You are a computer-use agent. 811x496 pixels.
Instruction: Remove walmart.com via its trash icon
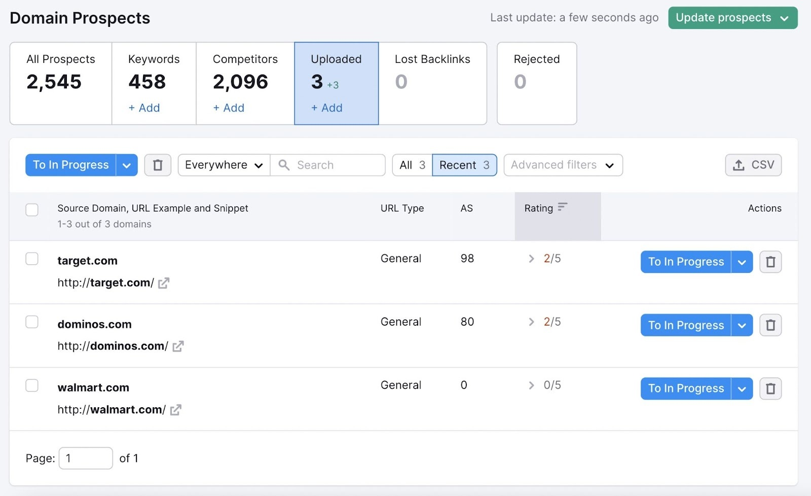(x=770, y=388)
